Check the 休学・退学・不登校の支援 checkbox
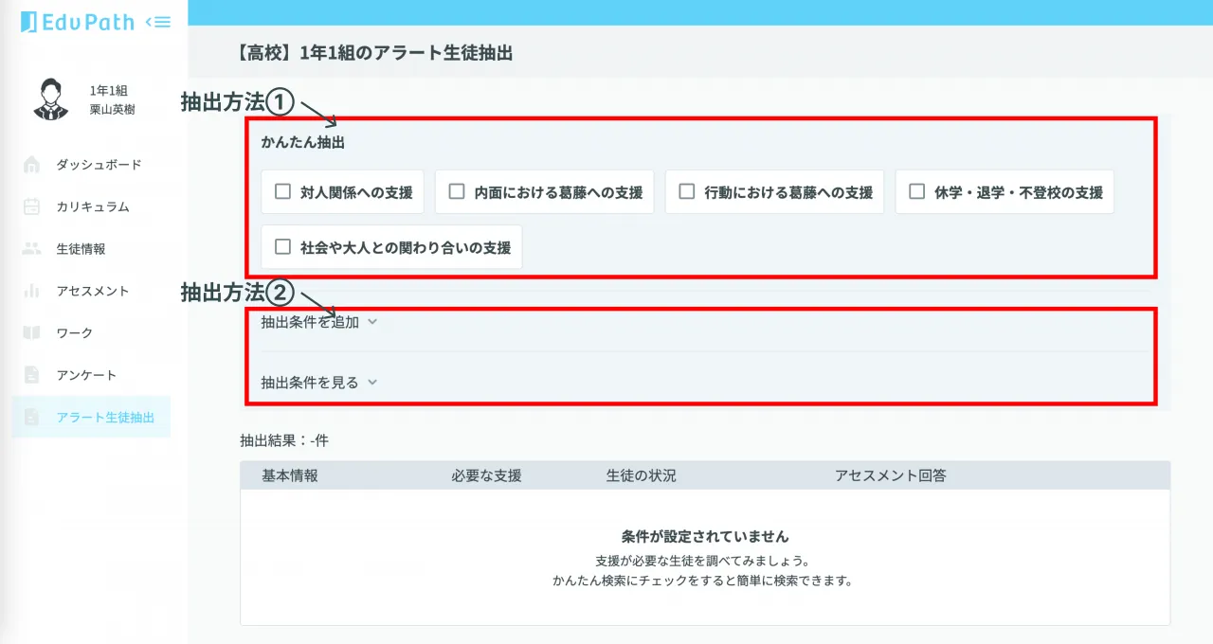Screen dimensions: 1213x644 916,191
